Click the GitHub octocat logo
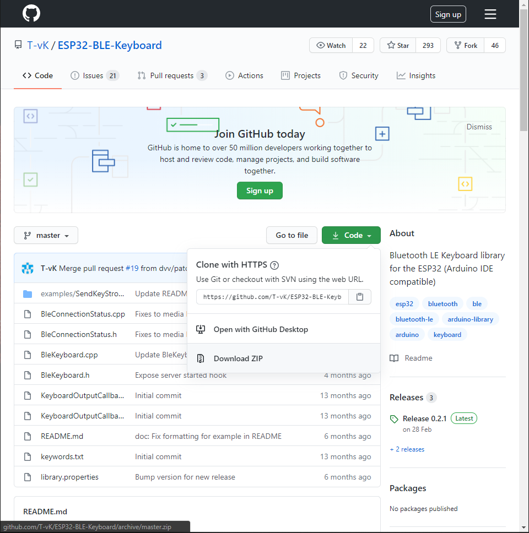The image size is (529, 533). [31, 14]
